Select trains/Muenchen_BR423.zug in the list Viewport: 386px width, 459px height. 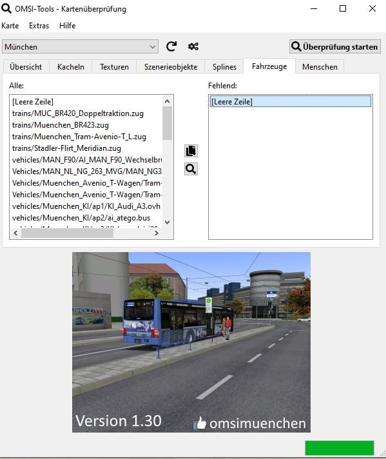pos(61,125)
